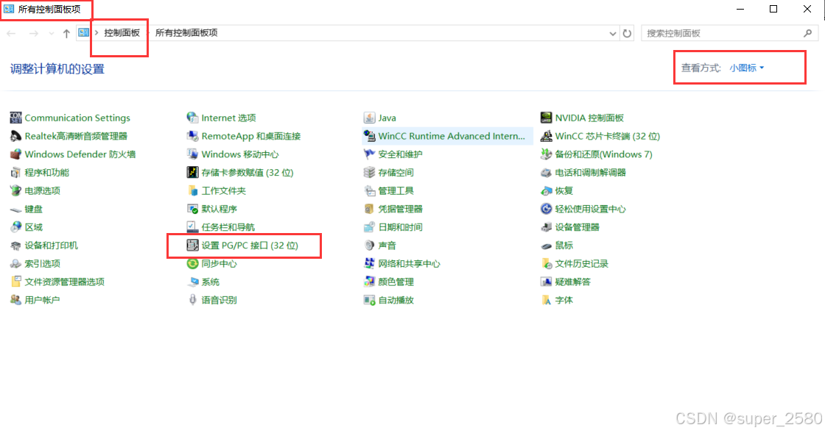Screen dimensions: 825x433
Task: Open 电源选项 icon
Action: [15, 190]
